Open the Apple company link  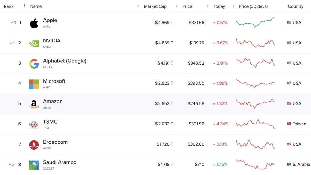coord(50,20)
